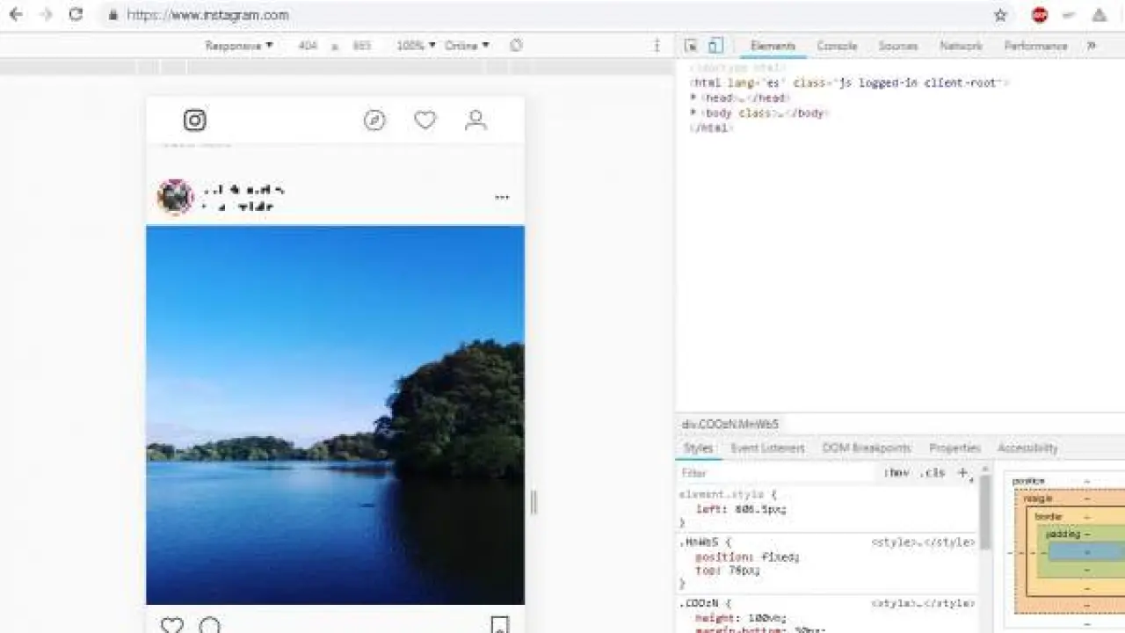The width and height of the screenshot is (1125, 633).
Task: Switch to the Console tab
Action: (837, 46)
